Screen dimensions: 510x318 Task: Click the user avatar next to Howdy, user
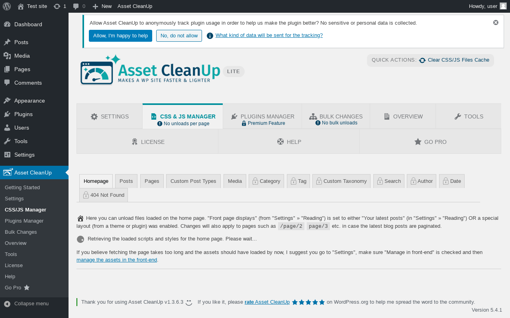[x=503, y=6]
